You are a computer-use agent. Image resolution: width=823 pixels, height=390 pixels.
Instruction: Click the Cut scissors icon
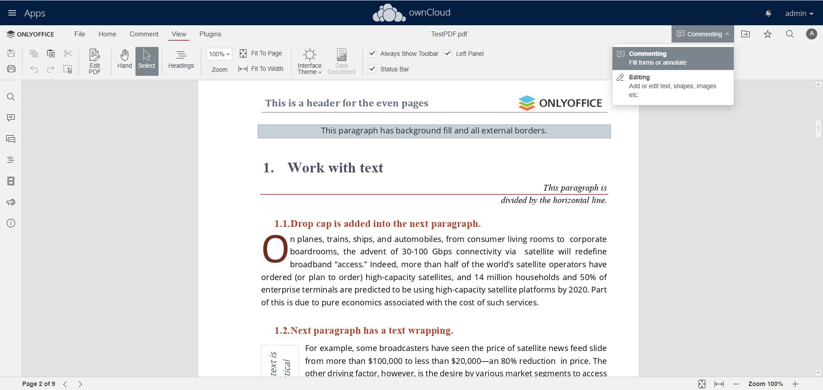point(68,54)
